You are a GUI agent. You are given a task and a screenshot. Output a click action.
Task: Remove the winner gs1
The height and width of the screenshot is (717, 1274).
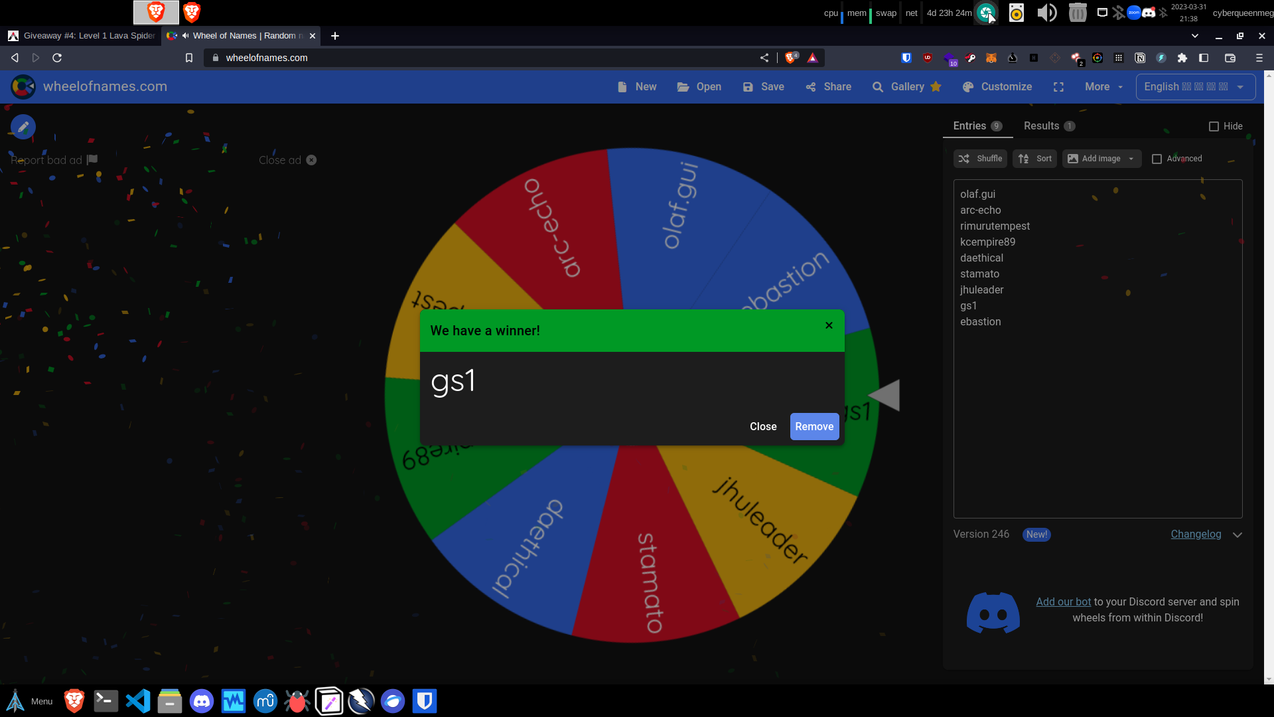814,427
